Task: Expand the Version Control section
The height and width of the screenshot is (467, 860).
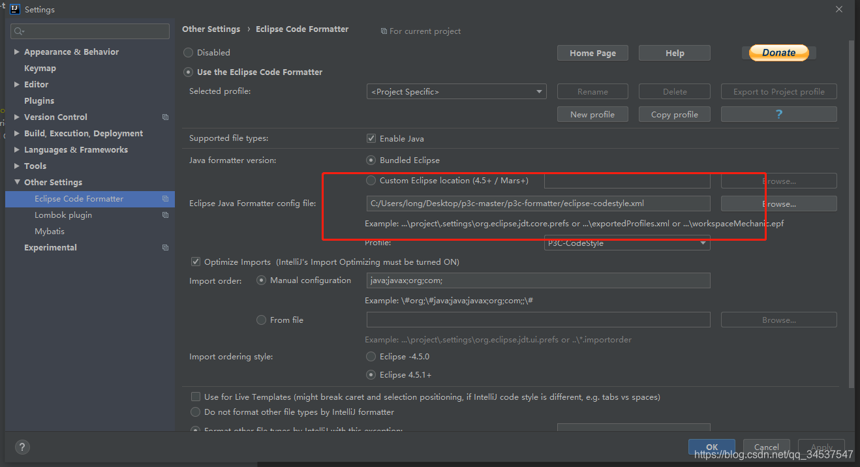Action: pyautogui.click(x=17, y=117)
